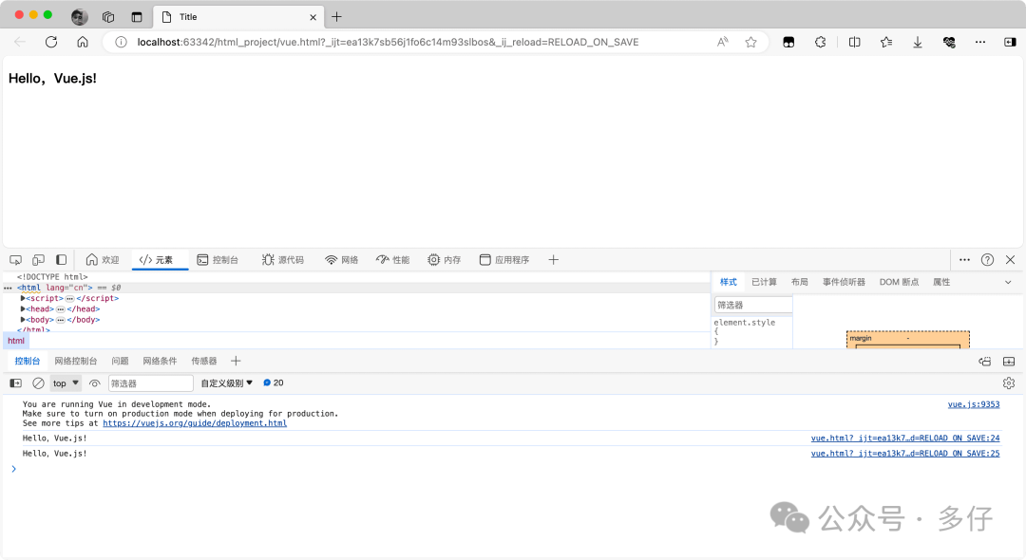Open 网络控制台 drawer tab
This screenshot has height=560, width=1026.
(x=76, y=362)
